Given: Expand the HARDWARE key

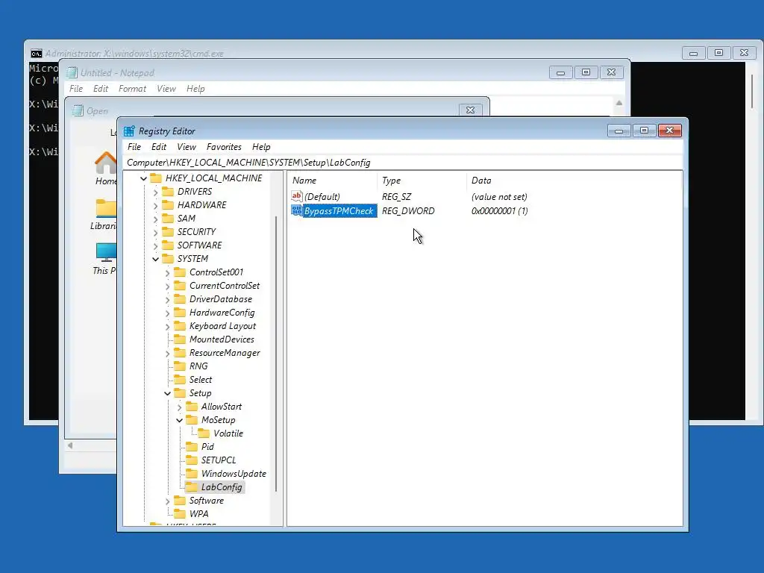Looking at the screenshot, I should coord(155,206).
